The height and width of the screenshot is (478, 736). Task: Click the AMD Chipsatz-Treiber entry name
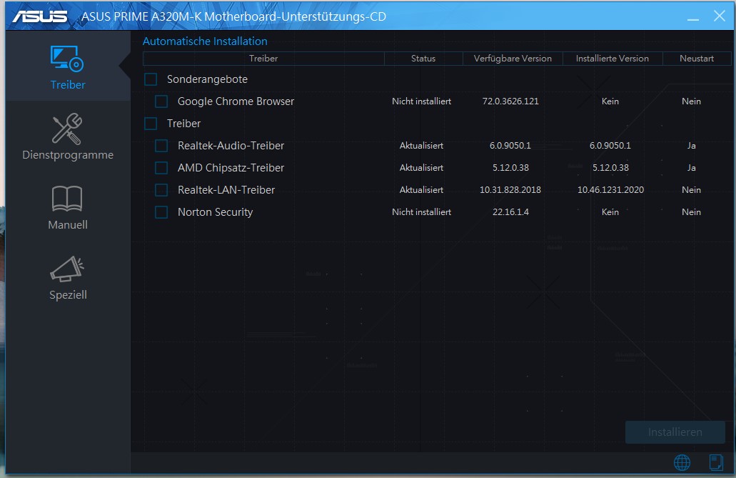[231, 167]
